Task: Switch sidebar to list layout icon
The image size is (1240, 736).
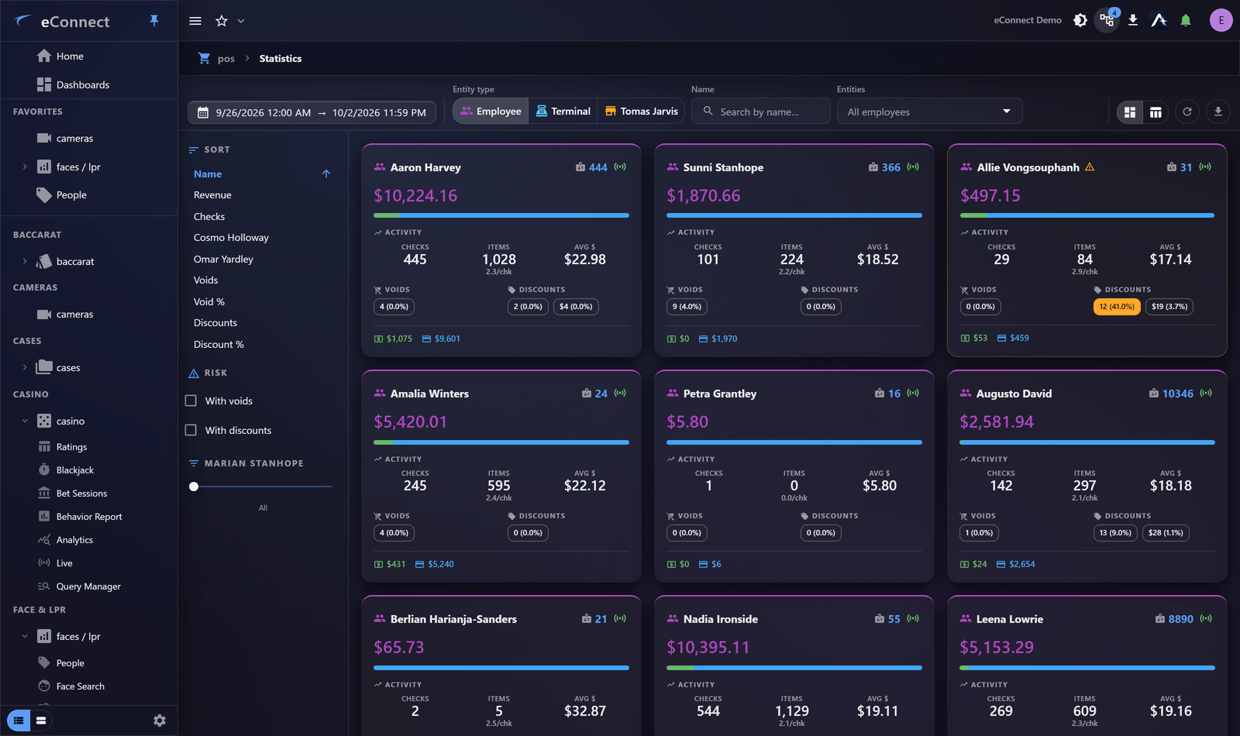Action: tap(19, 721)
